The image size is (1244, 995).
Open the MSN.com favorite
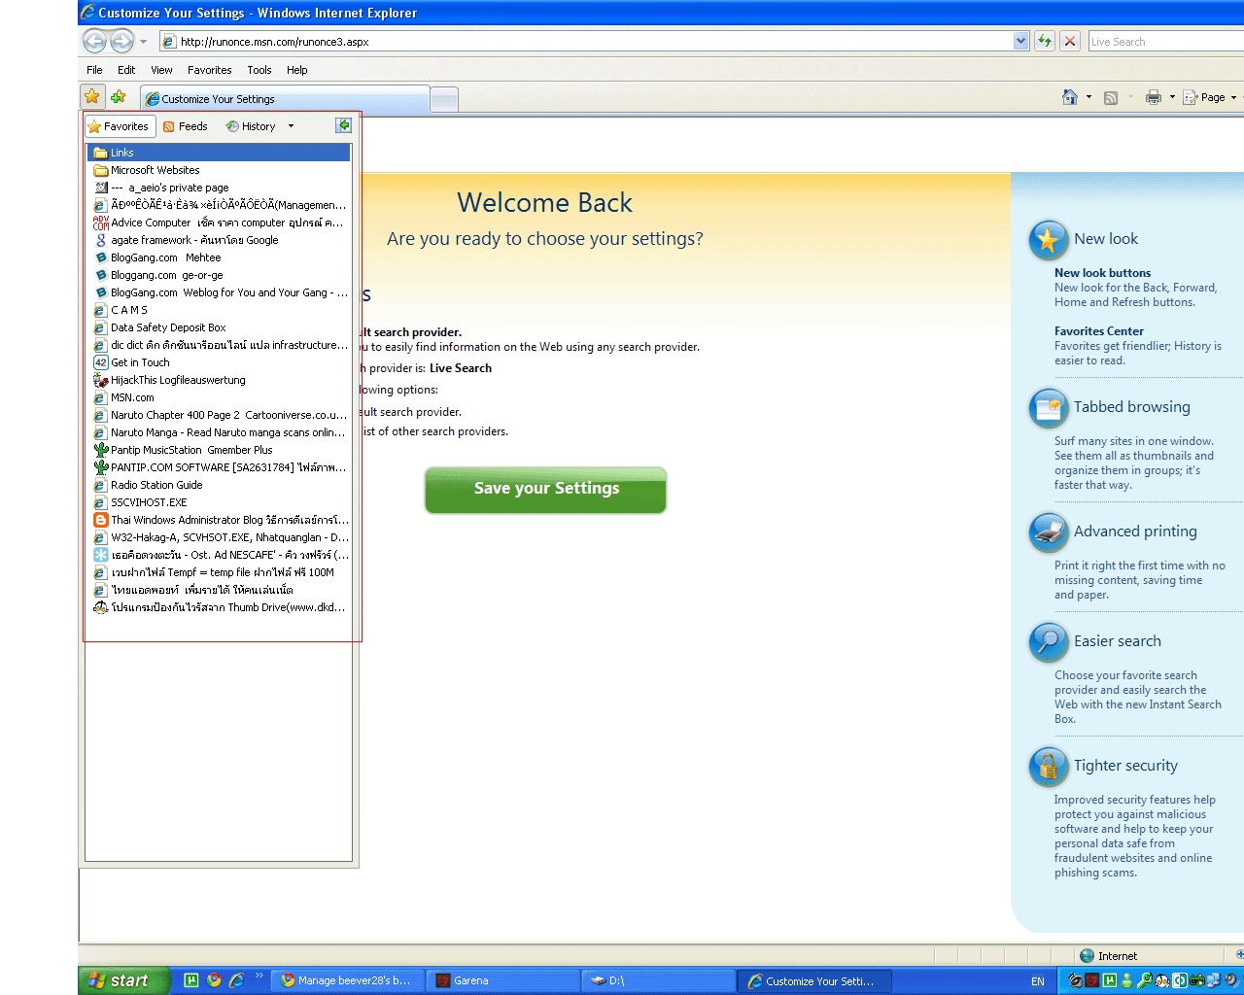click(x=219, y=397)
